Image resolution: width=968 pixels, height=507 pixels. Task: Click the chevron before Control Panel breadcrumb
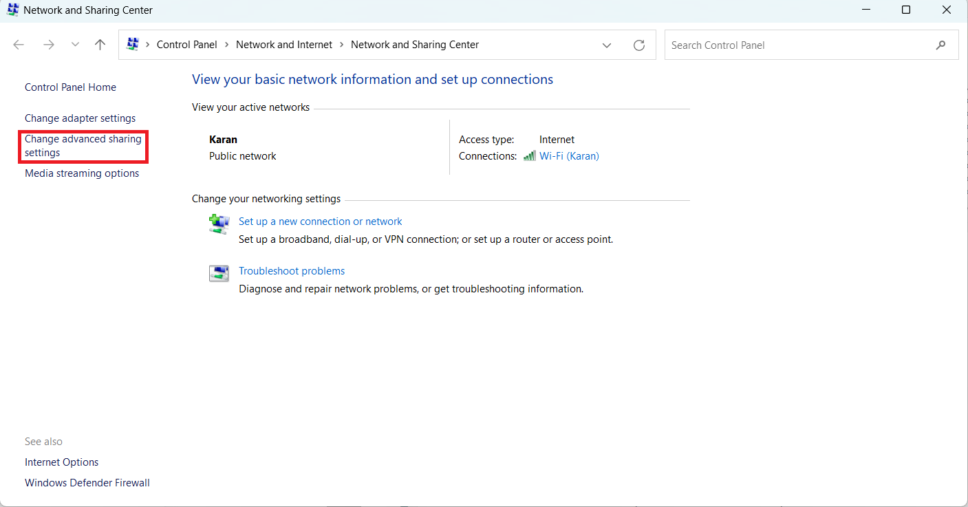pos(147,45)
